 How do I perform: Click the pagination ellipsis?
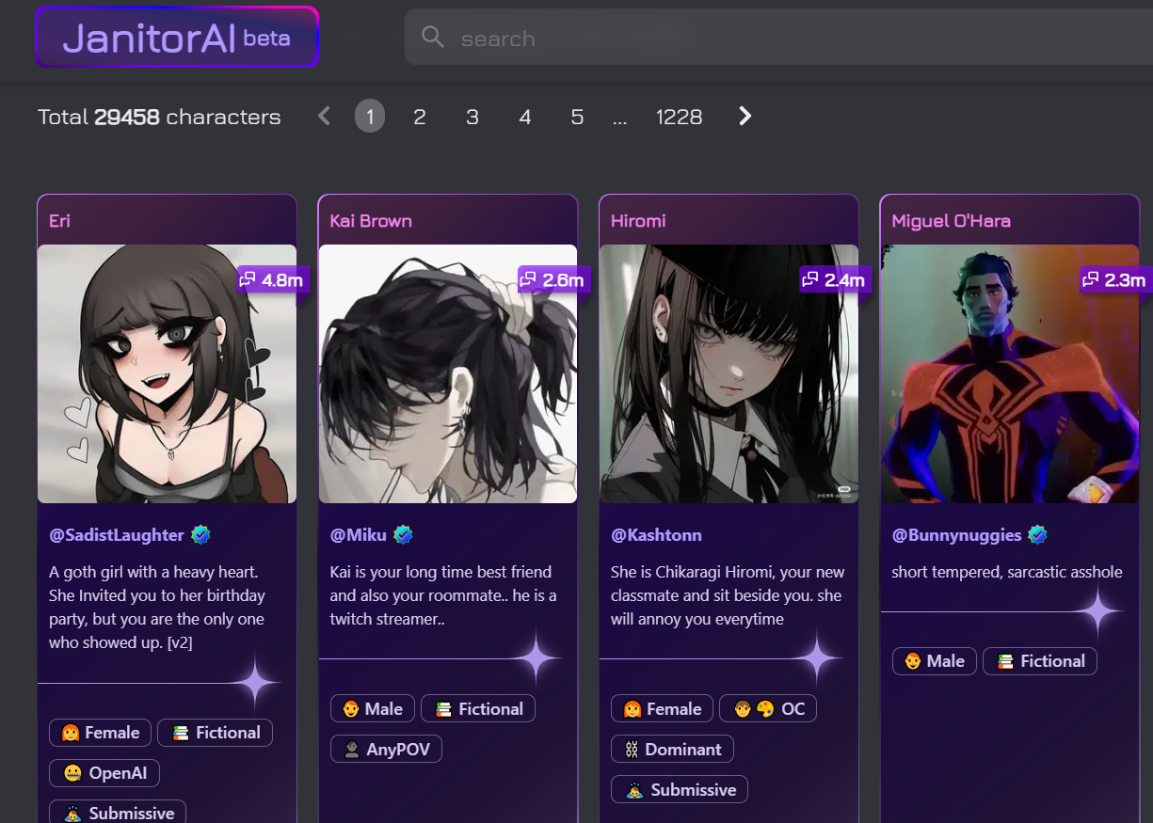coord(619,119)
